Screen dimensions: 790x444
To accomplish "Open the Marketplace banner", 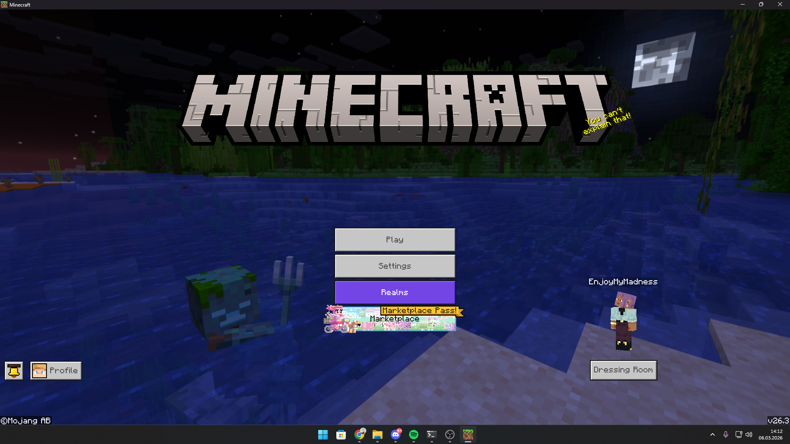I will coord(395,318).
